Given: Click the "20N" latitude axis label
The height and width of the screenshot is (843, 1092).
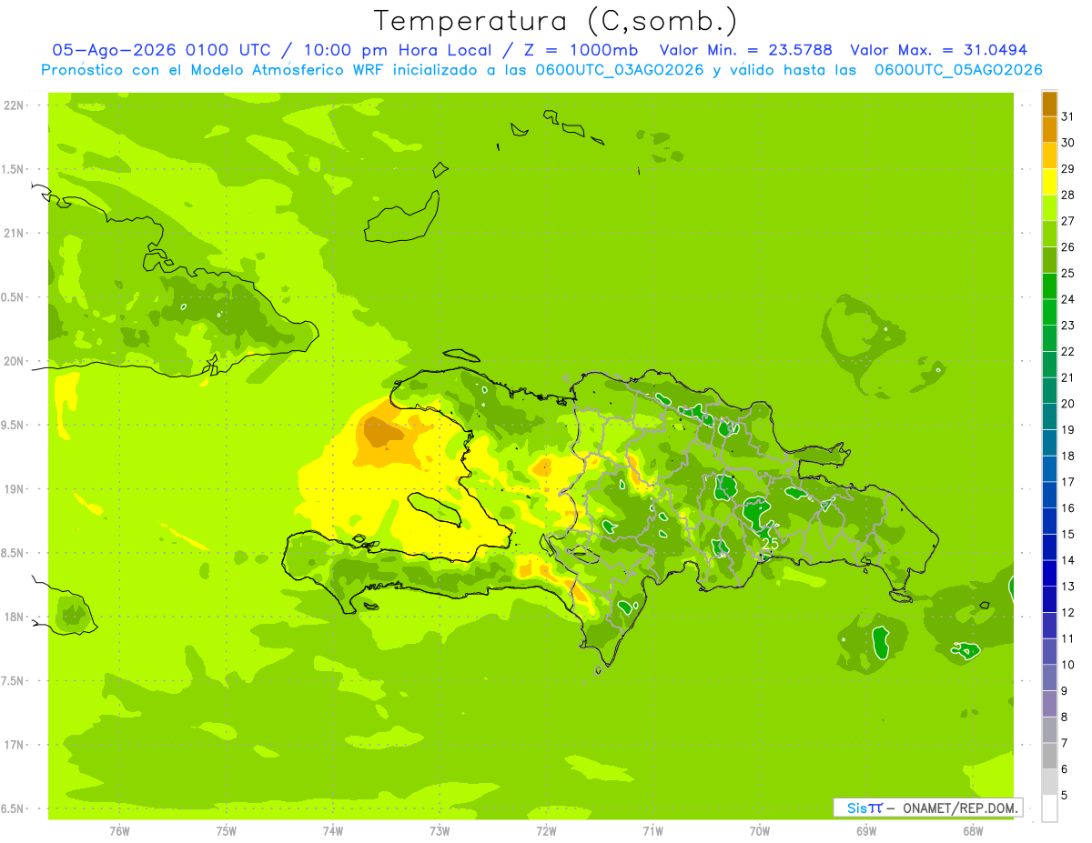Looking at the screenshot, I should pyautogui.click(x=14, y=361).
